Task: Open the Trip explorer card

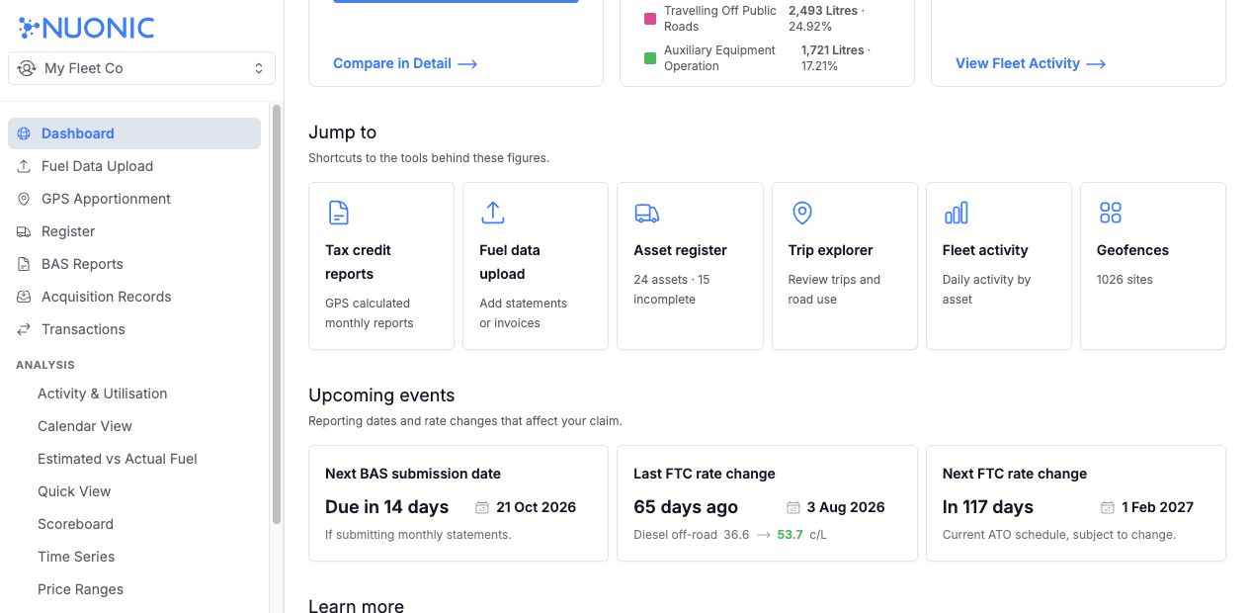Action: tap(845, 265)
